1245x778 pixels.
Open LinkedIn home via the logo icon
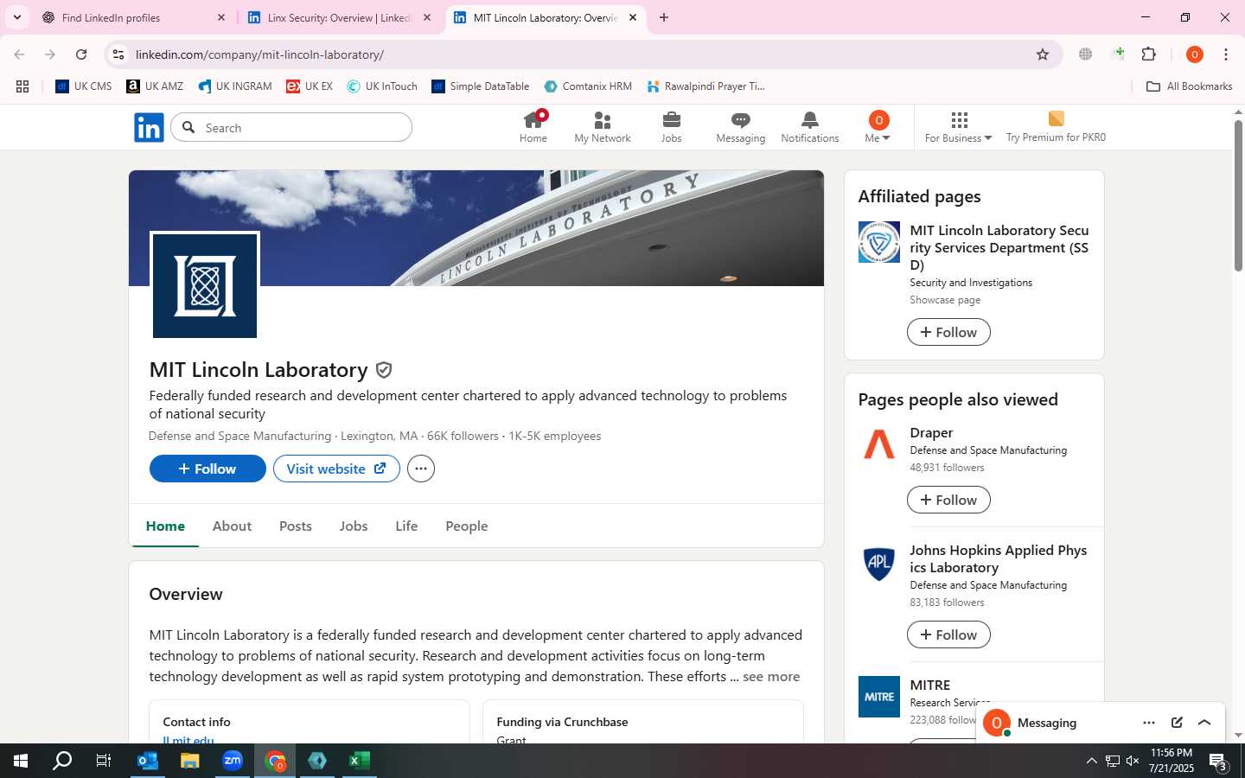(x=149, y=128)
